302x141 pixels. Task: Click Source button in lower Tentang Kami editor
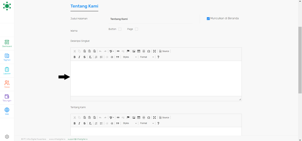point(164,118)
